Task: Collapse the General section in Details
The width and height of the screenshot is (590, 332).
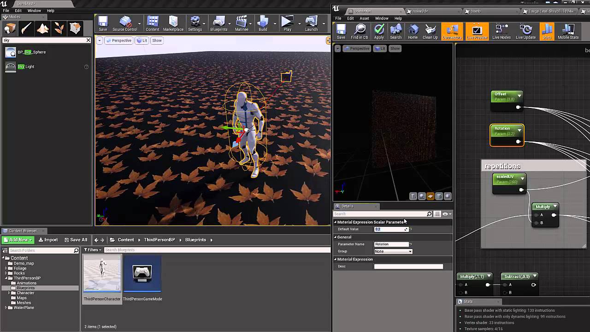Action: [x=336, y=237]
